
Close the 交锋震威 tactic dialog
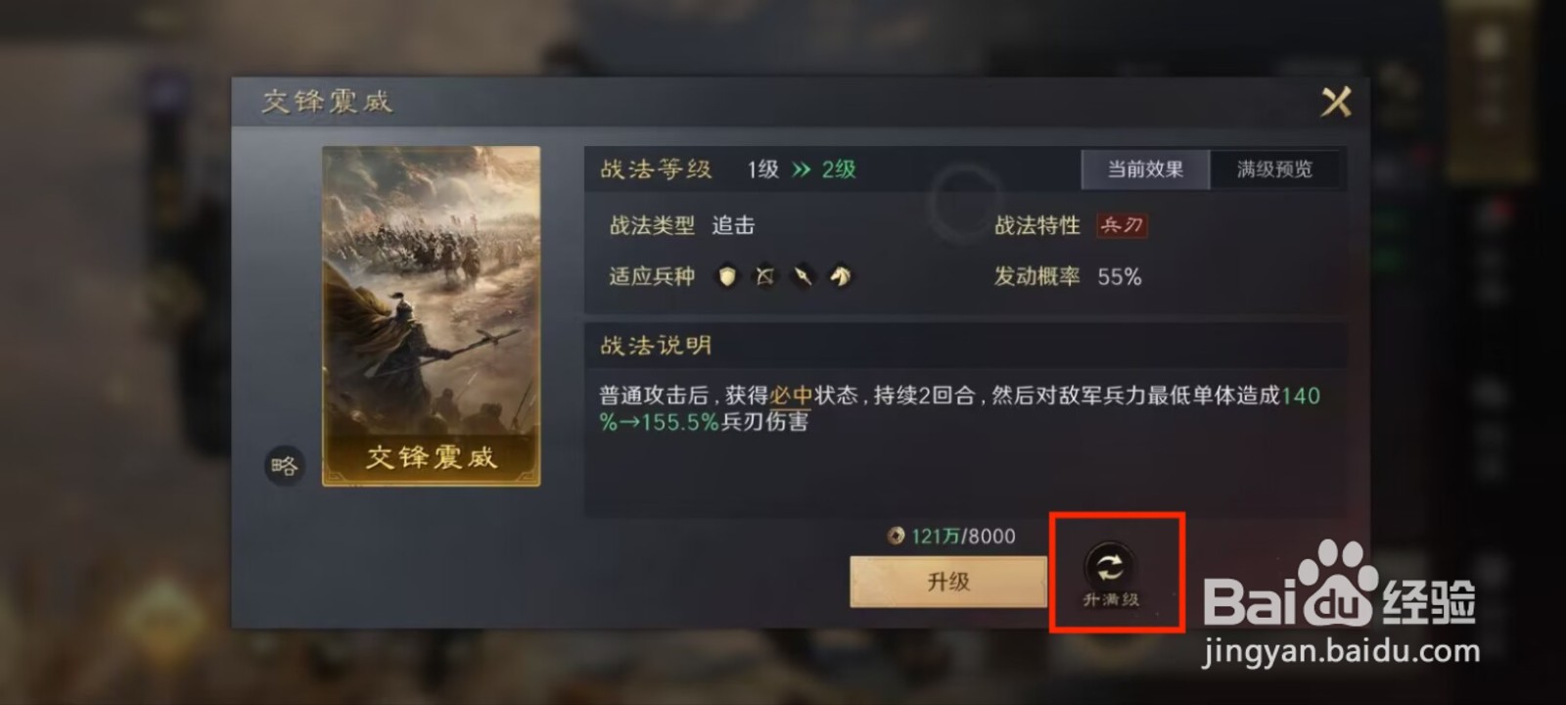click(x=1336, y=101)
